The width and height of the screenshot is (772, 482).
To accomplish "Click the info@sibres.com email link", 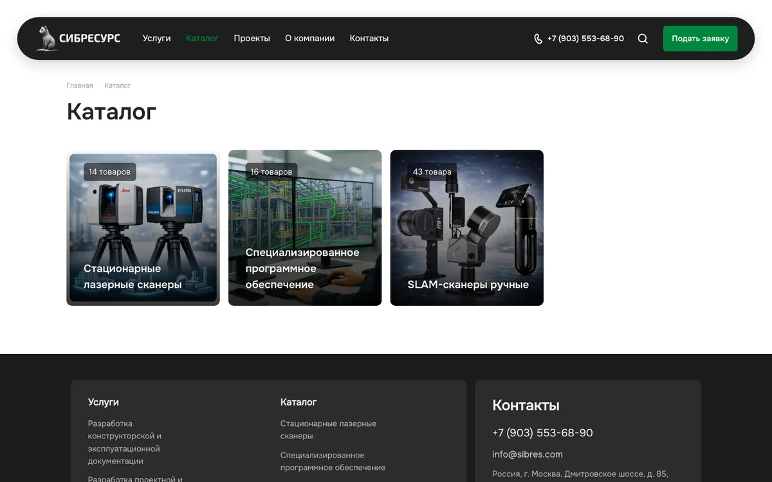I will pos(528,454).
